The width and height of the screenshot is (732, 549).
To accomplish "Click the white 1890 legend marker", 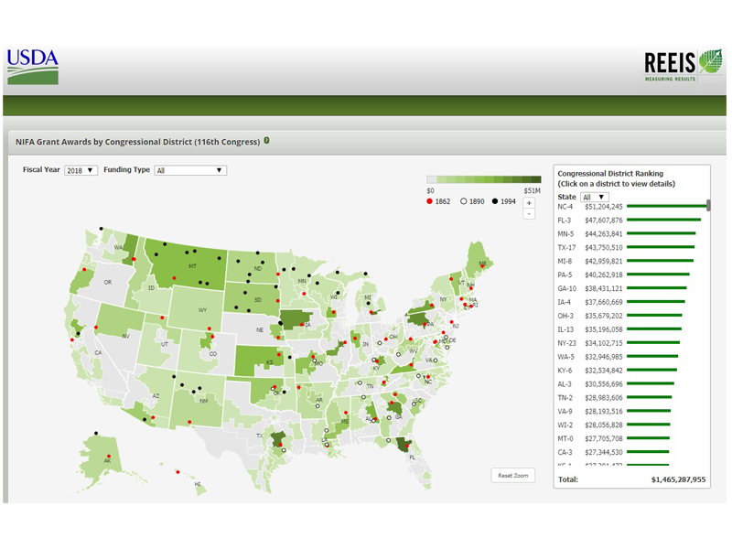I will pos(464,201).
